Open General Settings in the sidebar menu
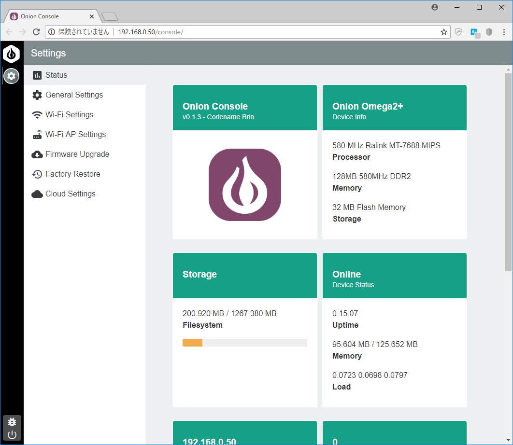The image size is (513, 445). coord(85,95)
